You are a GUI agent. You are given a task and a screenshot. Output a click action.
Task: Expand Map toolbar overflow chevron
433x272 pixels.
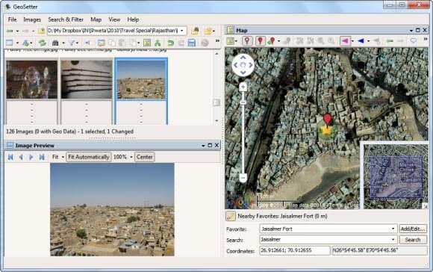click(x=426, y=40)
